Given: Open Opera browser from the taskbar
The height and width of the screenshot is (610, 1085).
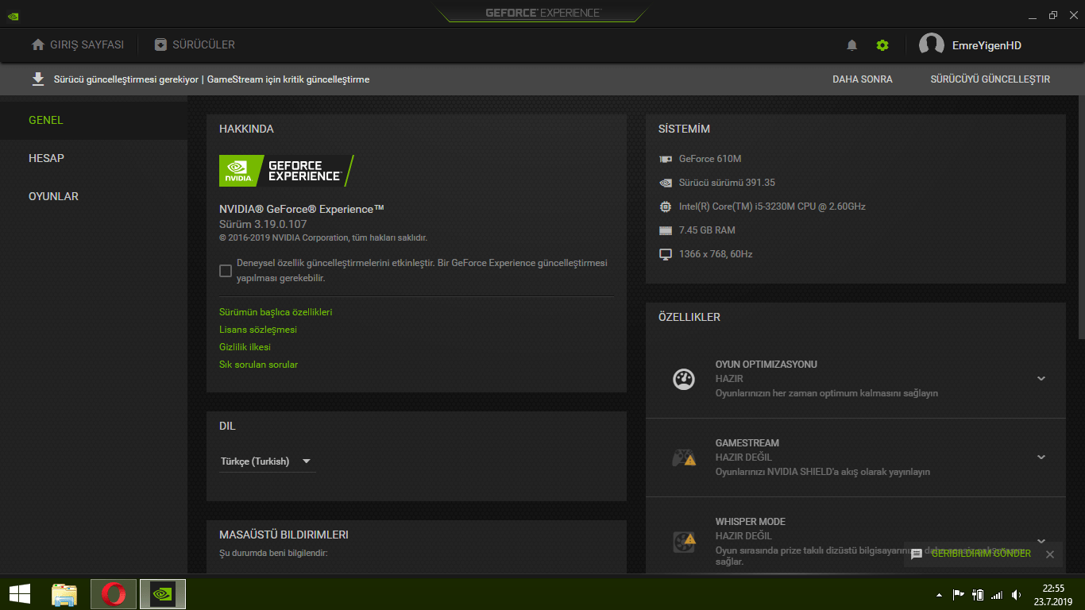Looking at the screenshot, I should point(114,593).
